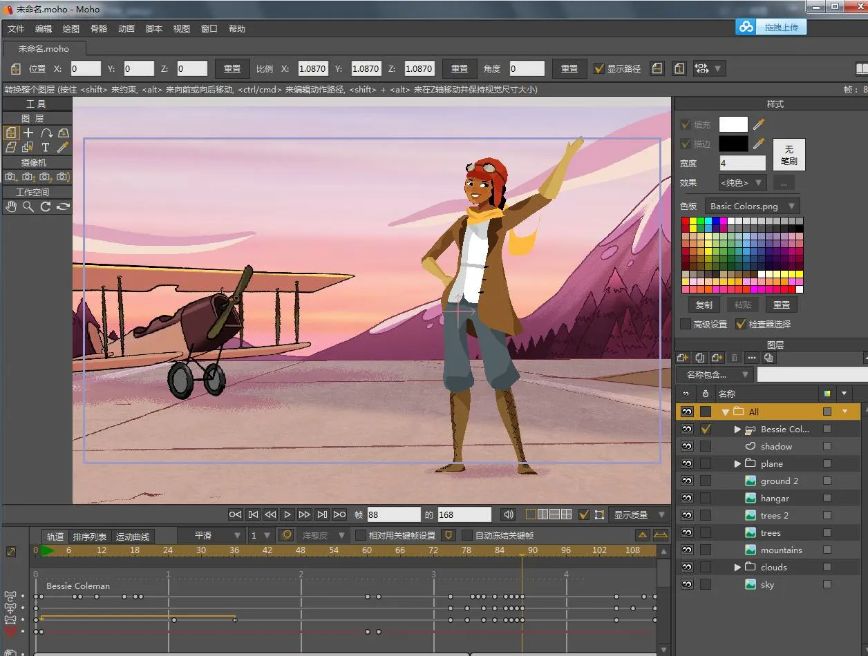Expand the plane layer group
The width and height of the screenshot is (868, 656).
737,464
